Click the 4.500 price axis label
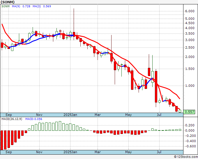 (x=190, y=23)
